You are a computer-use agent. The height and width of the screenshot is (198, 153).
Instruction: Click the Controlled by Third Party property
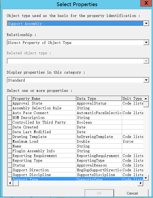[x=39, y=122]
